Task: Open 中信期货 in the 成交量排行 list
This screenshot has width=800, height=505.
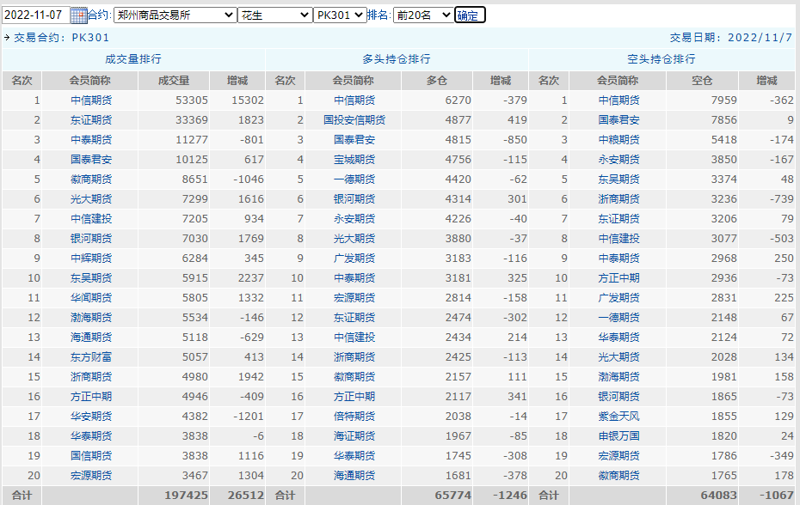Action: [91, 100]
